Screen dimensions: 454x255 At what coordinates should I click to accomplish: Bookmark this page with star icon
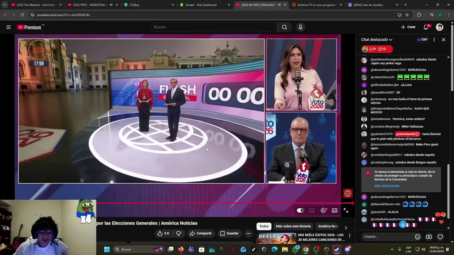pyautogui.click(x=407, y=15)
